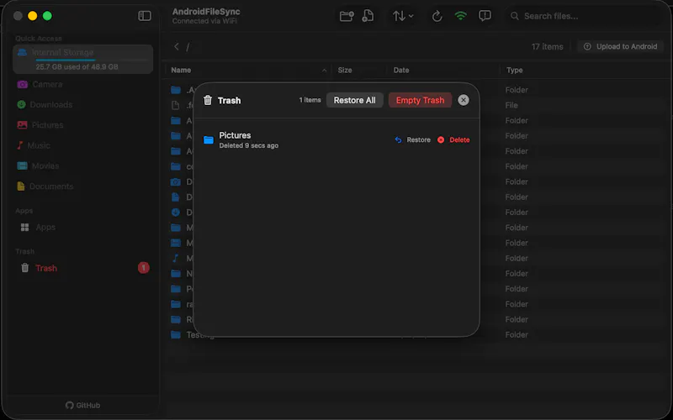Click the Restore All button

(354, 100)
